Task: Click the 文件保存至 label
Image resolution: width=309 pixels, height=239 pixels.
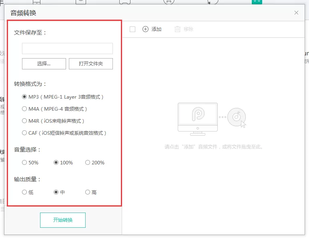Action: (x=30, y=32)
